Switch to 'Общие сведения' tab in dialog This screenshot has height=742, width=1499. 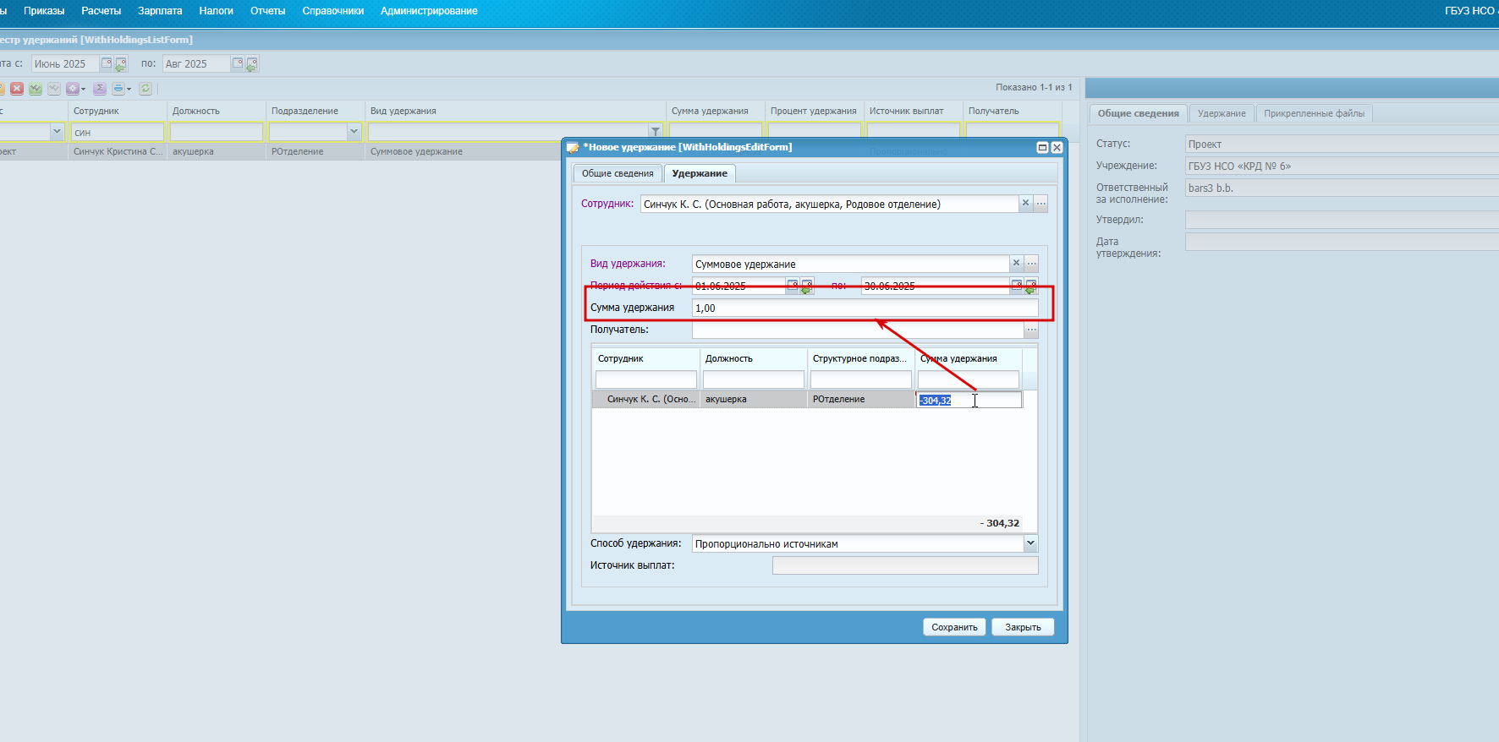[618, 173]
